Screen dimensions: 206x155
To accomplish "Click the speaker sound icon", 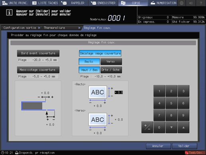I will point(191,3).
